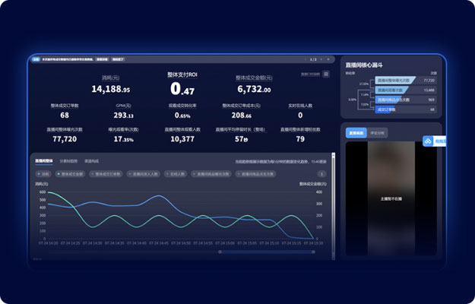Click the live stream video preview
The height and width of the screenshot is (304, 475).
tap(391, 199)
